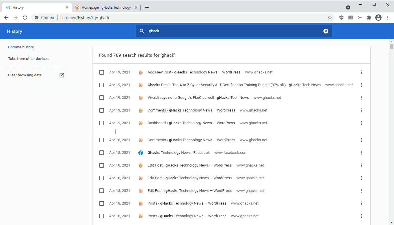
Task: Open actions menu for Facebook entry
Action: 362,153
